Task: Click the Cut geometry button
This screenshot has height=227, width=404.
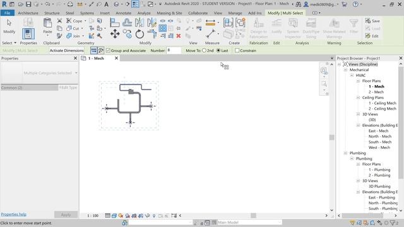Action: coord(73,28)
